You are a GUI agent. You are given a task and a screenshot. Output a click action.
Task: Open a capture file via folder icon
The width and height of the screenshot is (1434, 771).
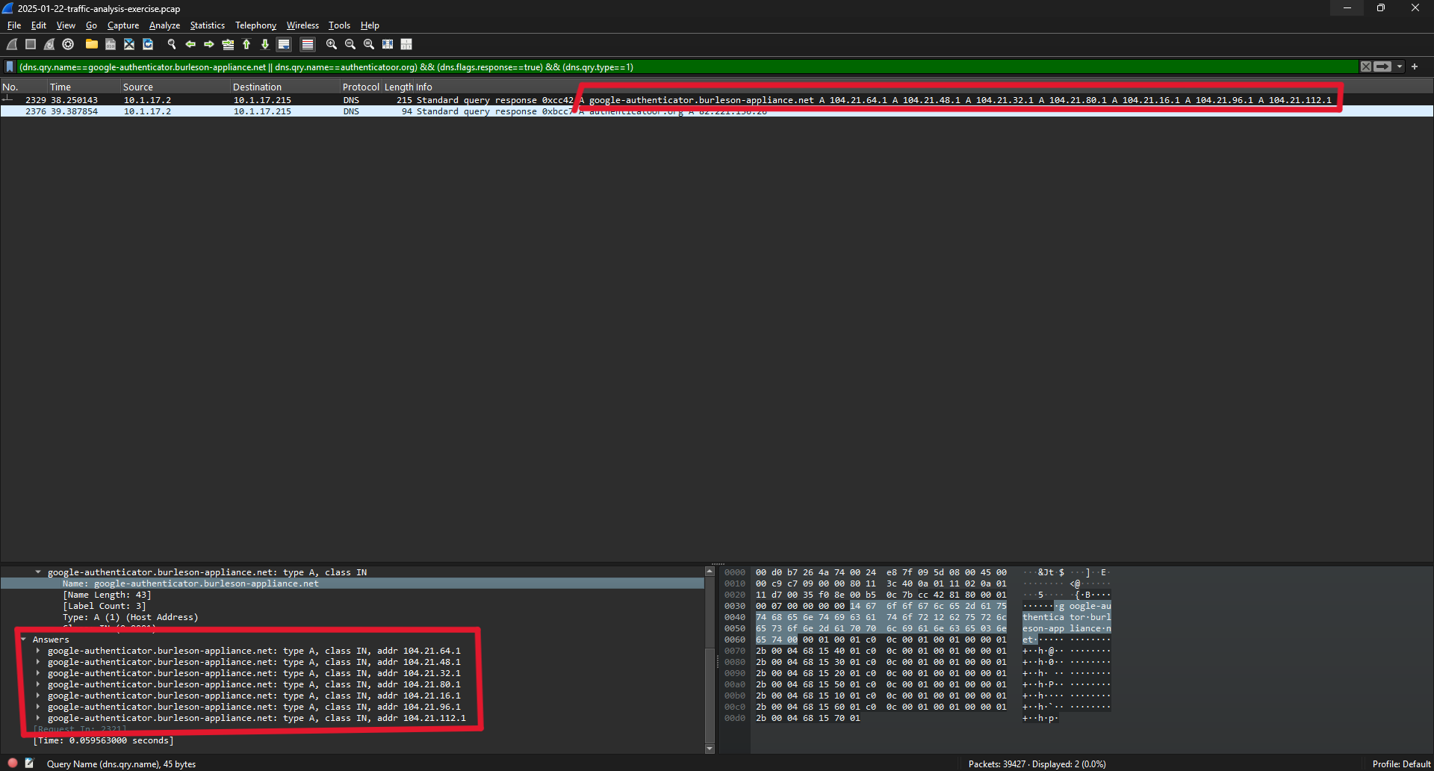[92, 45]
